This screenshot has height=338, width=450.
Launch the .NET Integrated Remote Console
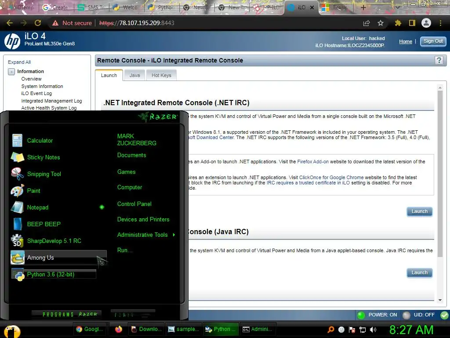pos(419,212)
